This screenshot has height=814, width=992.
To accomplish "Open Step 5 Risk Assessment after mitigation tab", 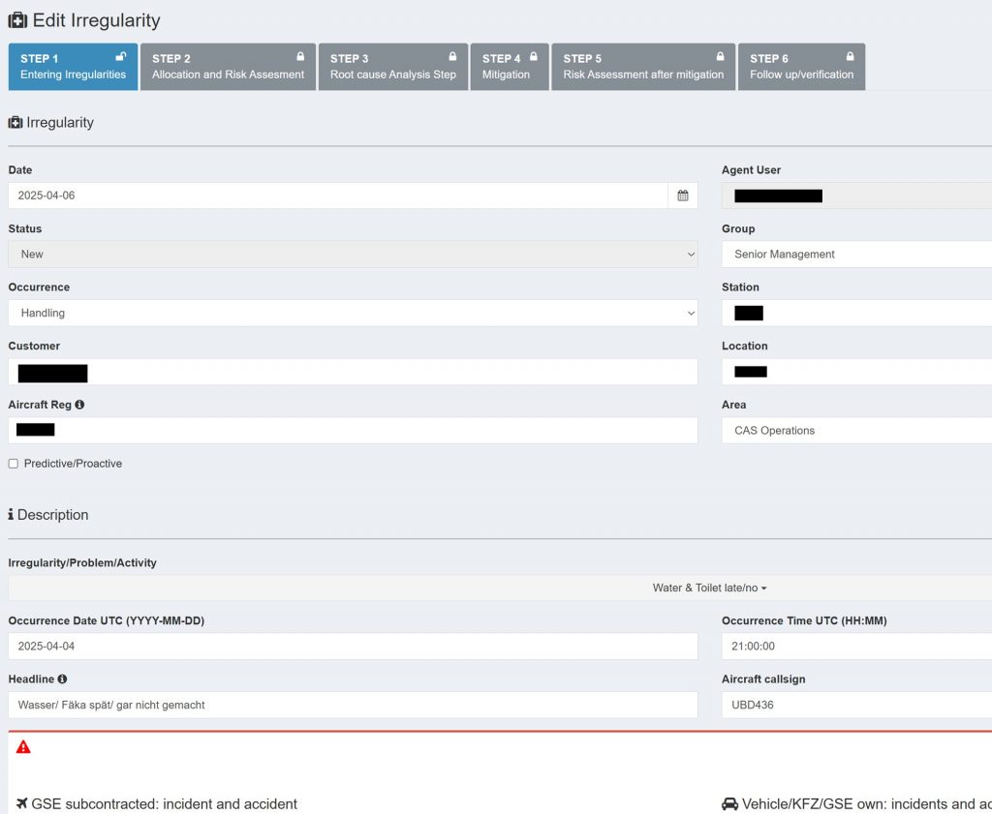I will pos(643,67).
